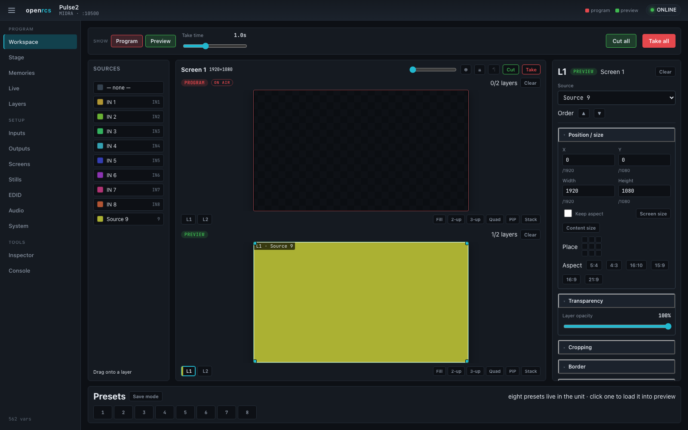Place layer at the top-right grid cell
The width and height of the screenshot is (688, 430).
click(599, 240)
